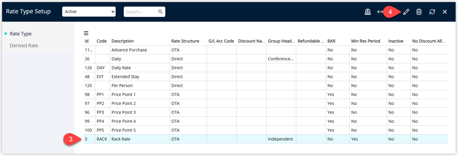This screenshot has width=458, height=156.
Task: Sort by the Rate Structure column header
Action: 185,41
